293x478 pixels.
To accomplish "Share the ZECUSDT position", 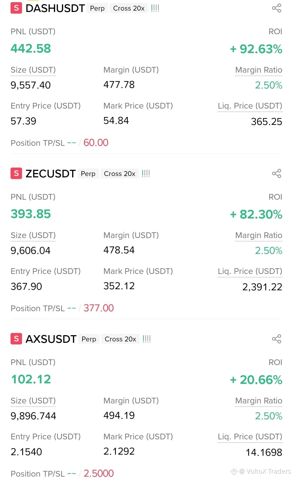I will 276,174.
